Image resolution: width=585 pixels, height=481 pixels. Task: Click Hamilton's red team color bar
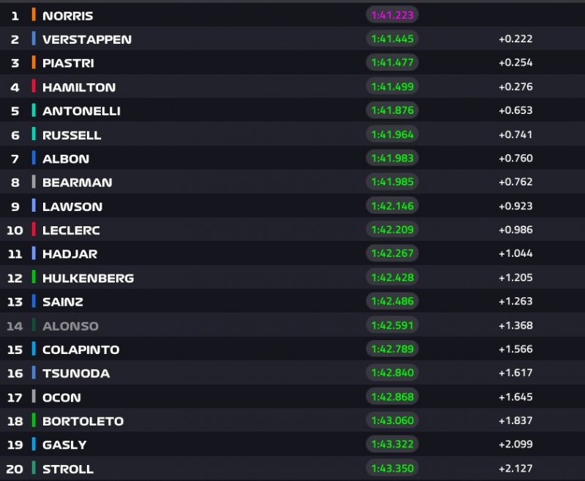click(34, 86)
